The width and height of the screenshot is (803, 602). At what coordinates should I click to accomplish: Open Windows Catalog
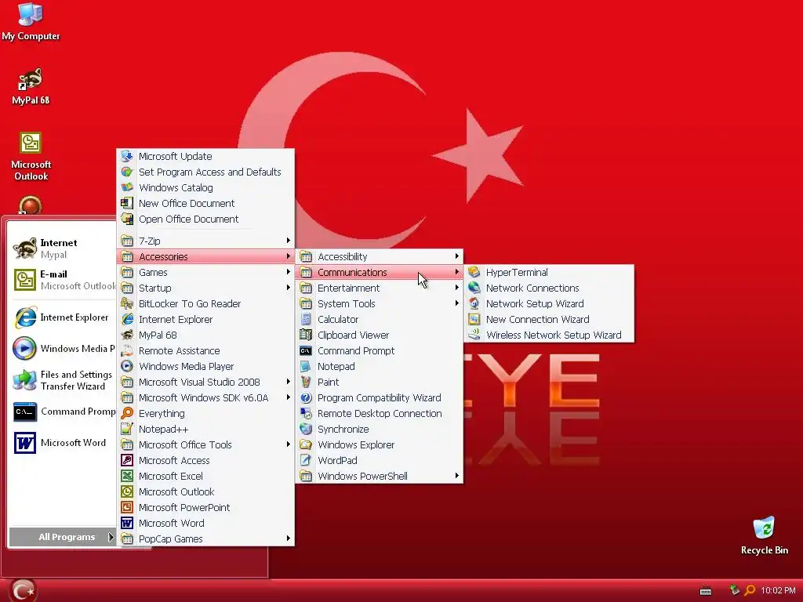tap(206, 188)
